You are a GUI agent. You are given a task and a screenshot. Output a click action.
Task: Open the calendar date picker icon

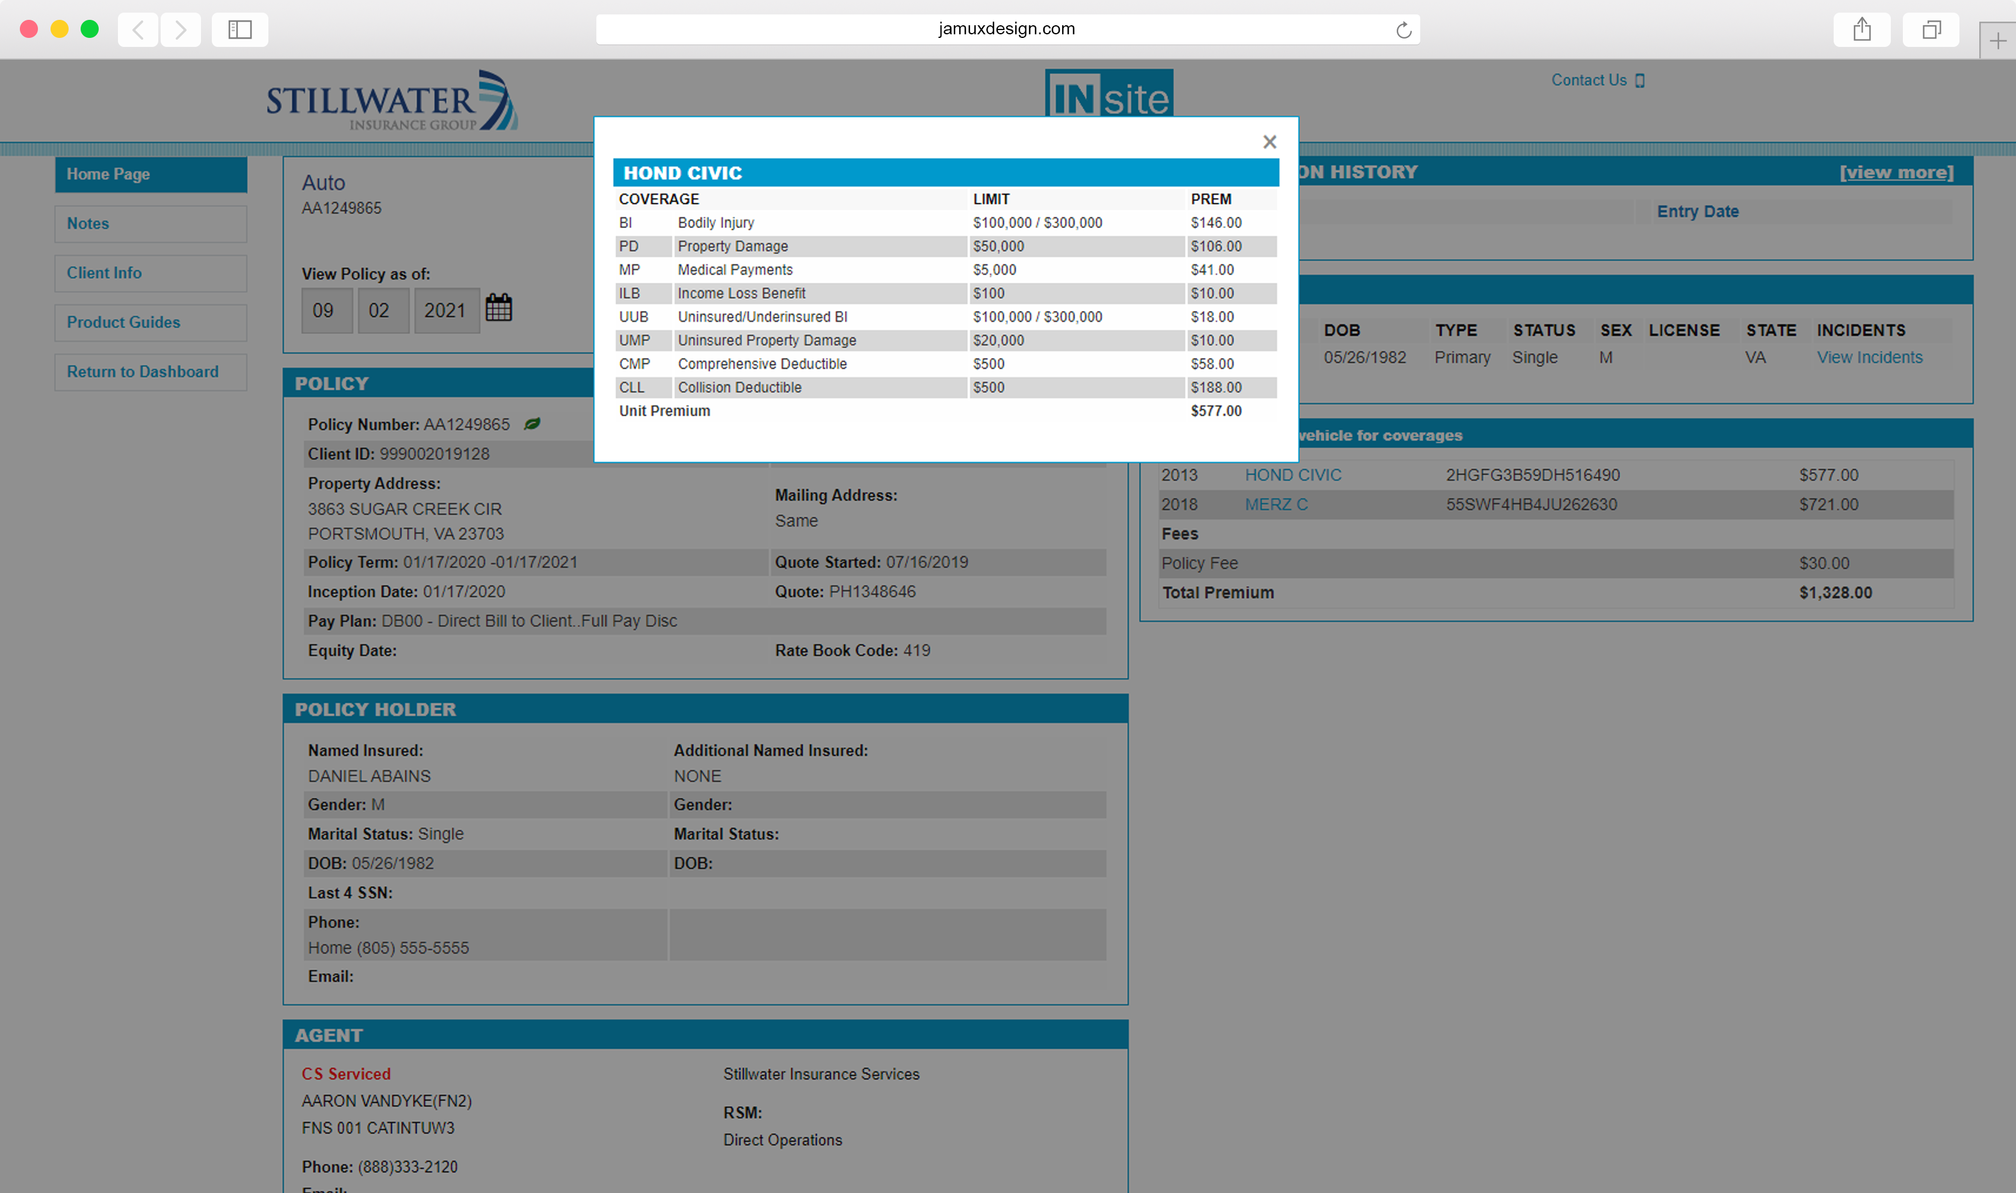coord(498,308)
